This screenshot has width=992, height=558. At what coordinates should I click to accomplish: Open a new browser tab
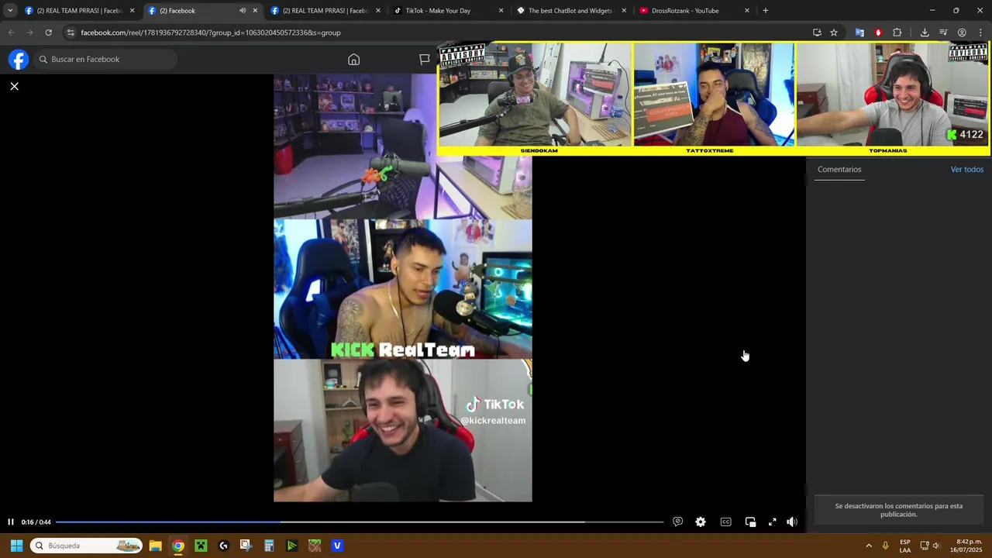tap(766, 11)
